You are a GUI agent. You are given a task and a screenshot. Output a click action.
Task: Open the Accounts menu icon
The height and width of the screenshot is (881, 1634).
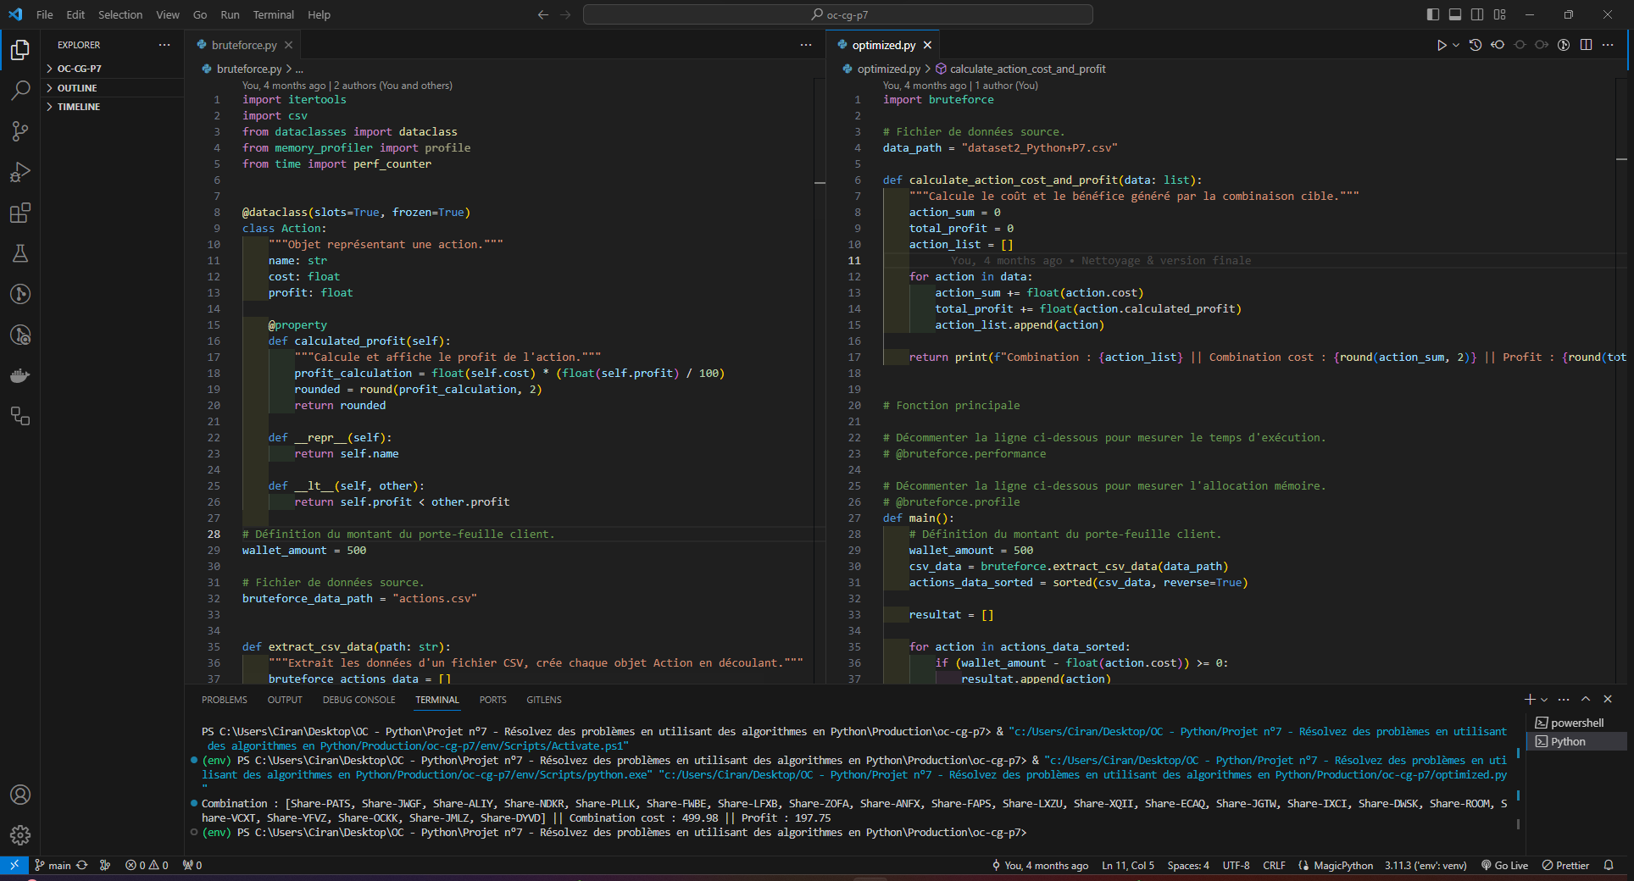[x=20, y=795]
